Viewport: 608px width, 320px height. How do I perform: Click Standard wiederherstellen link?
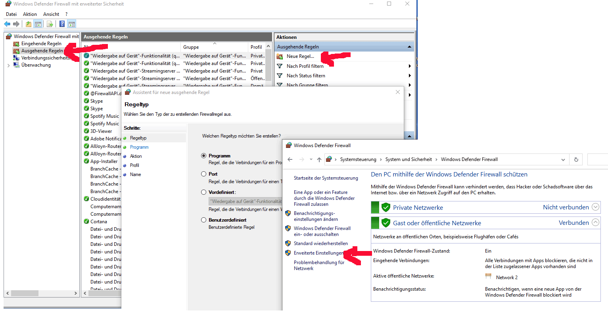pos(320,243)
